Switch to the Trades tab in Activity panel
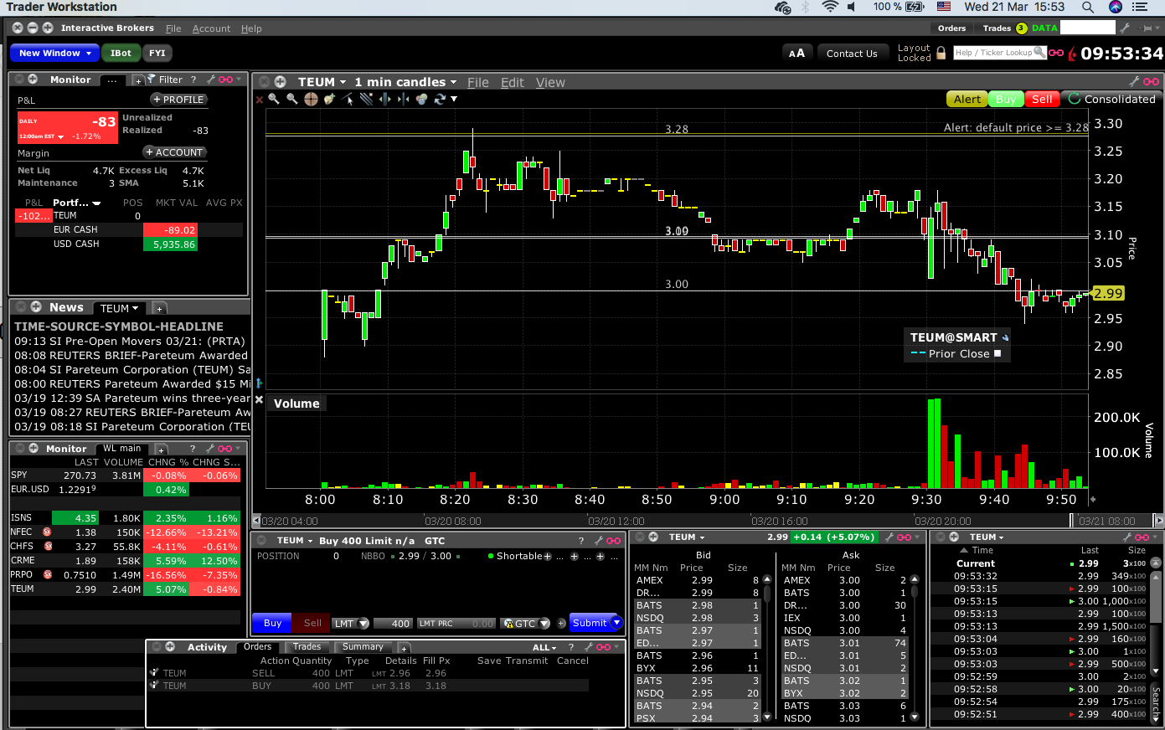Image resolution: width=1165 pixels, height=730 pixels. pyautogui.click(x=307, y=646)
